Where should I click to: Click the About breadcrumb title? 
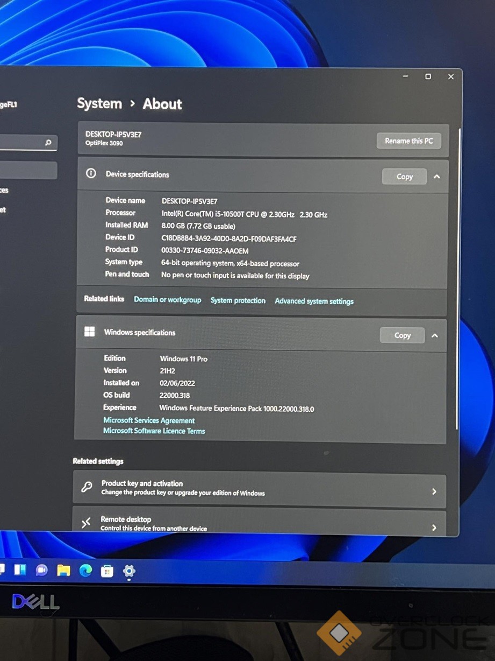162,104
